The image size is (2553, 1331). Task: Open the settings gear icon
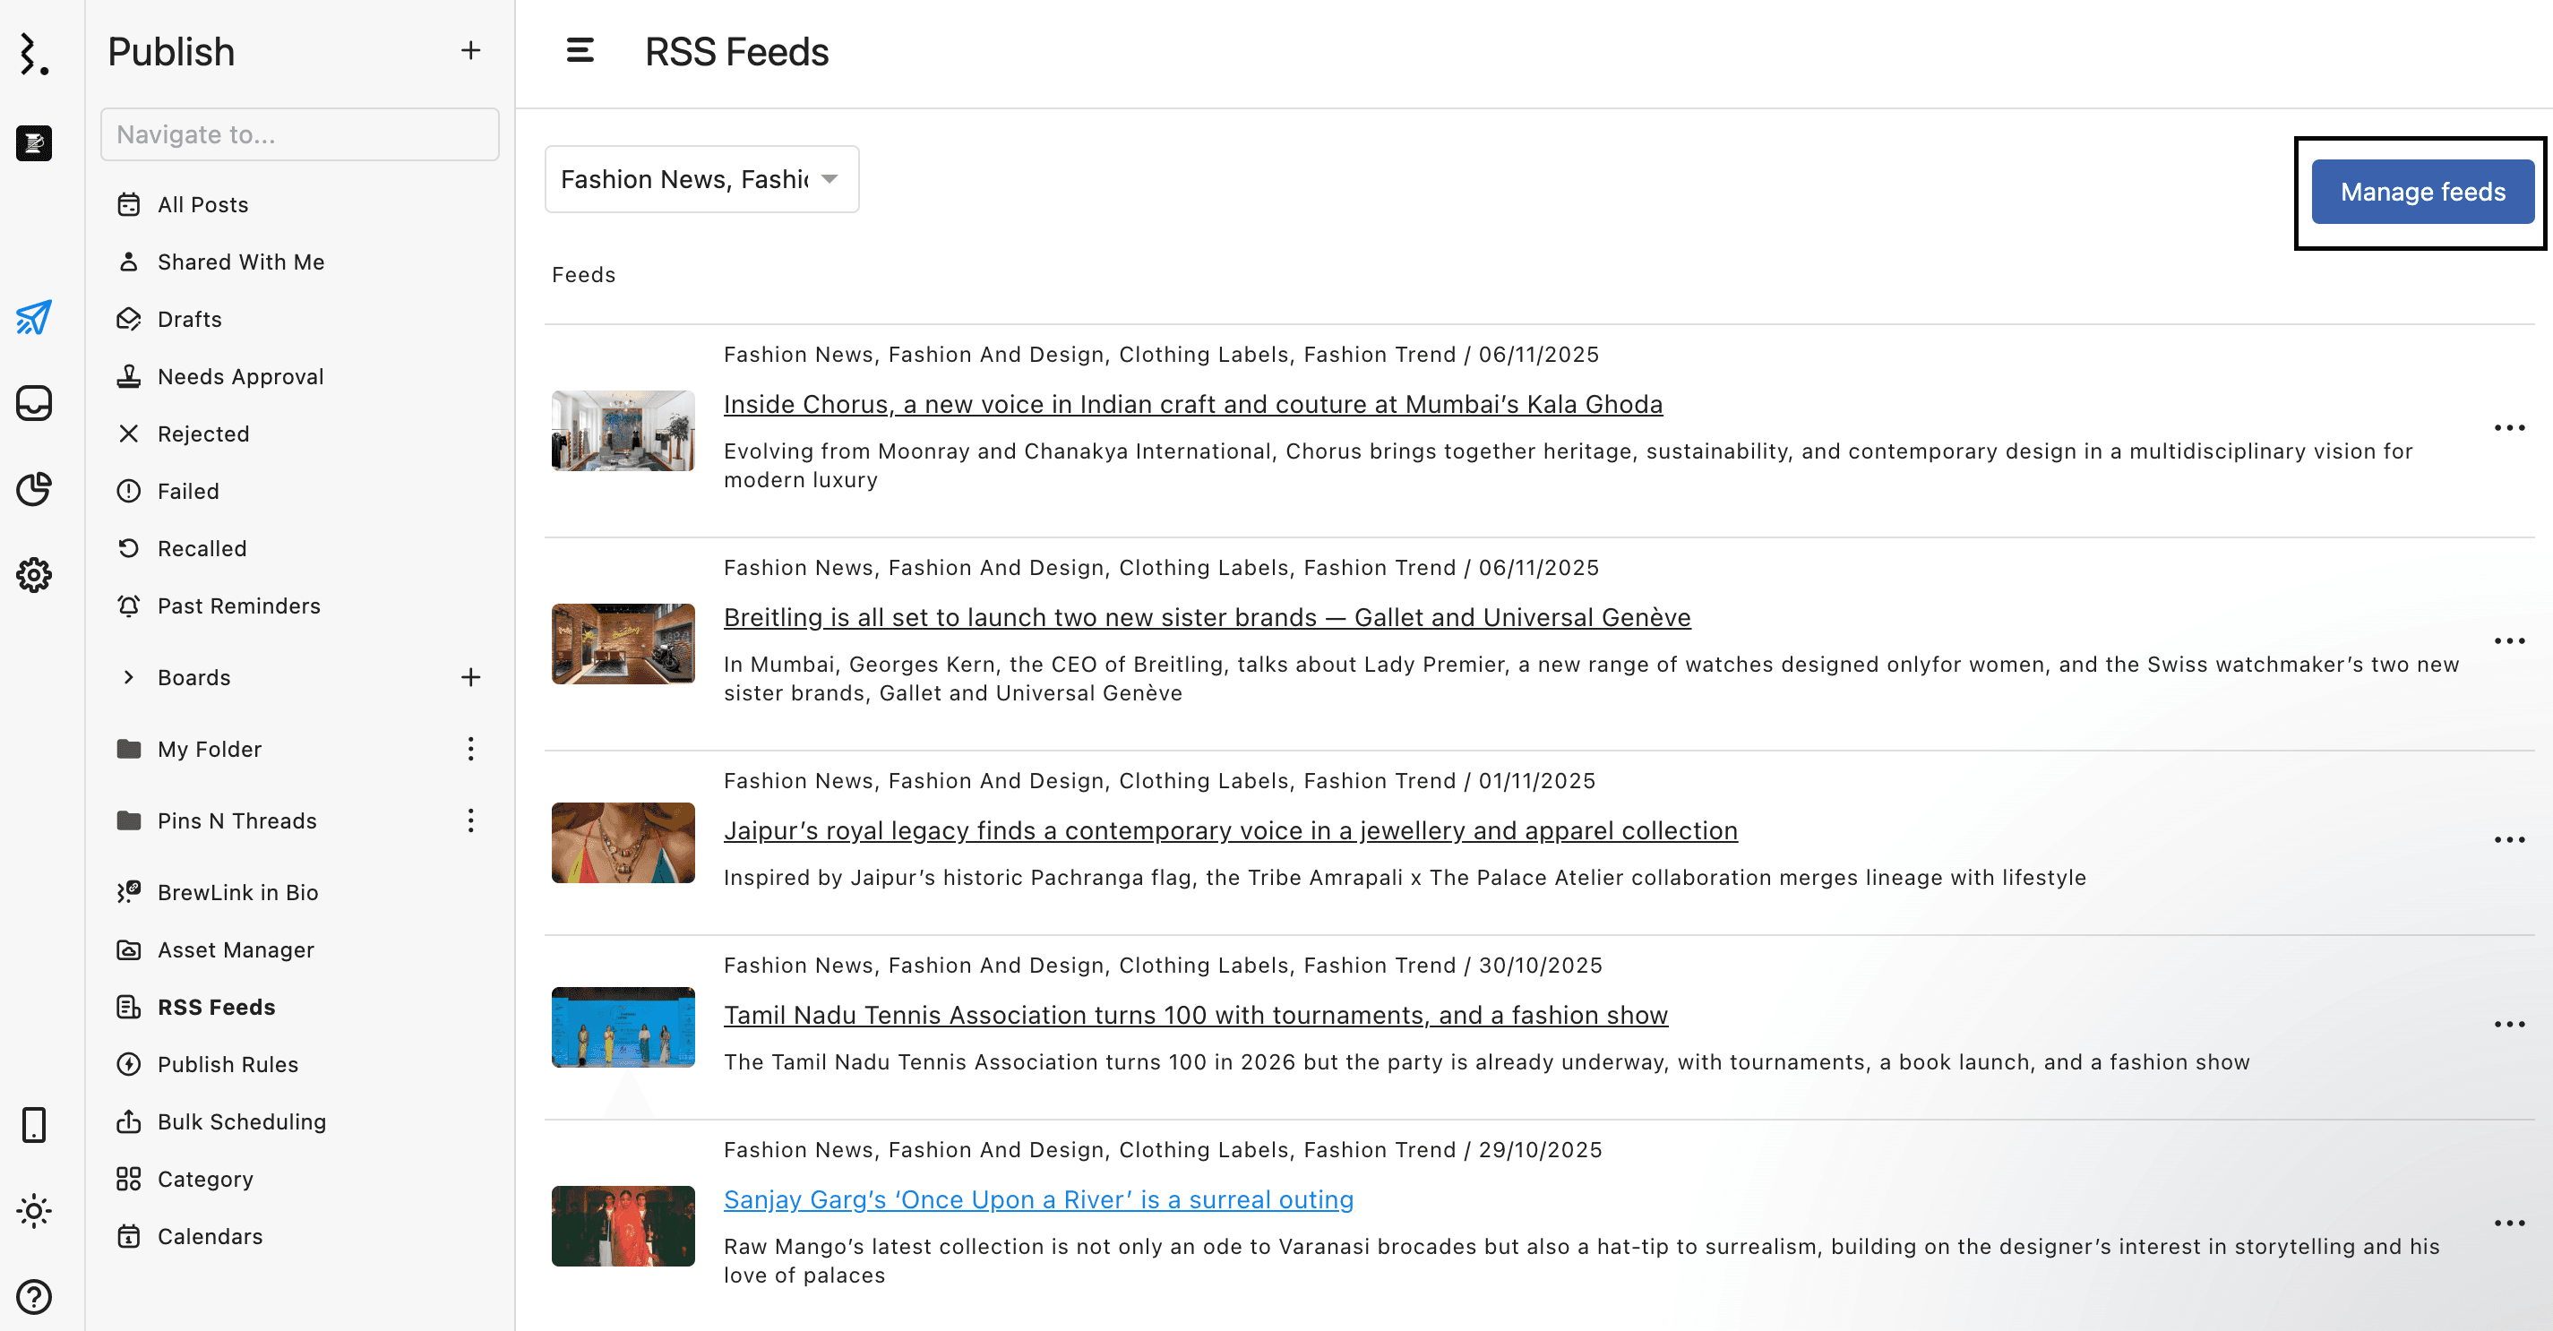(34, 575)
